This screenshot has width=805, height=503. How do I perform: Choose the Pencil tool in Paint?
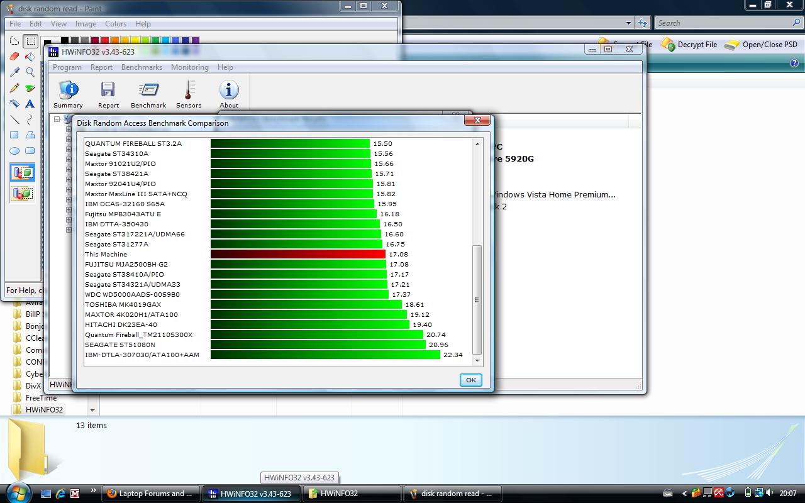pyautogui.click(x=14, y=88)
